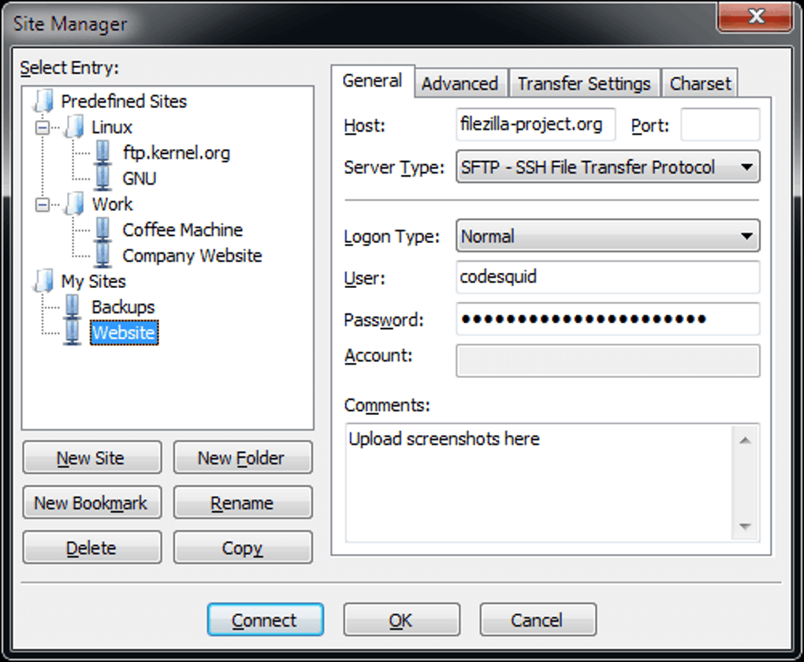The width and height of the screenshot is (804, 662).
Task: Open the Transfer Settings tab
Action: coord(584,82)
